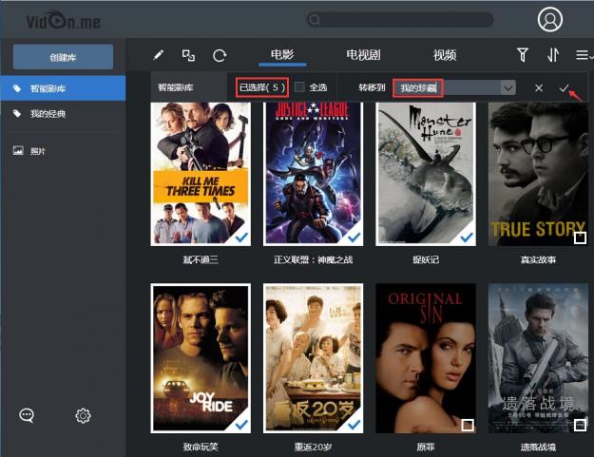Click the move/transfer selection icon
Screen dimensions: 594x457
pos(188,55)
